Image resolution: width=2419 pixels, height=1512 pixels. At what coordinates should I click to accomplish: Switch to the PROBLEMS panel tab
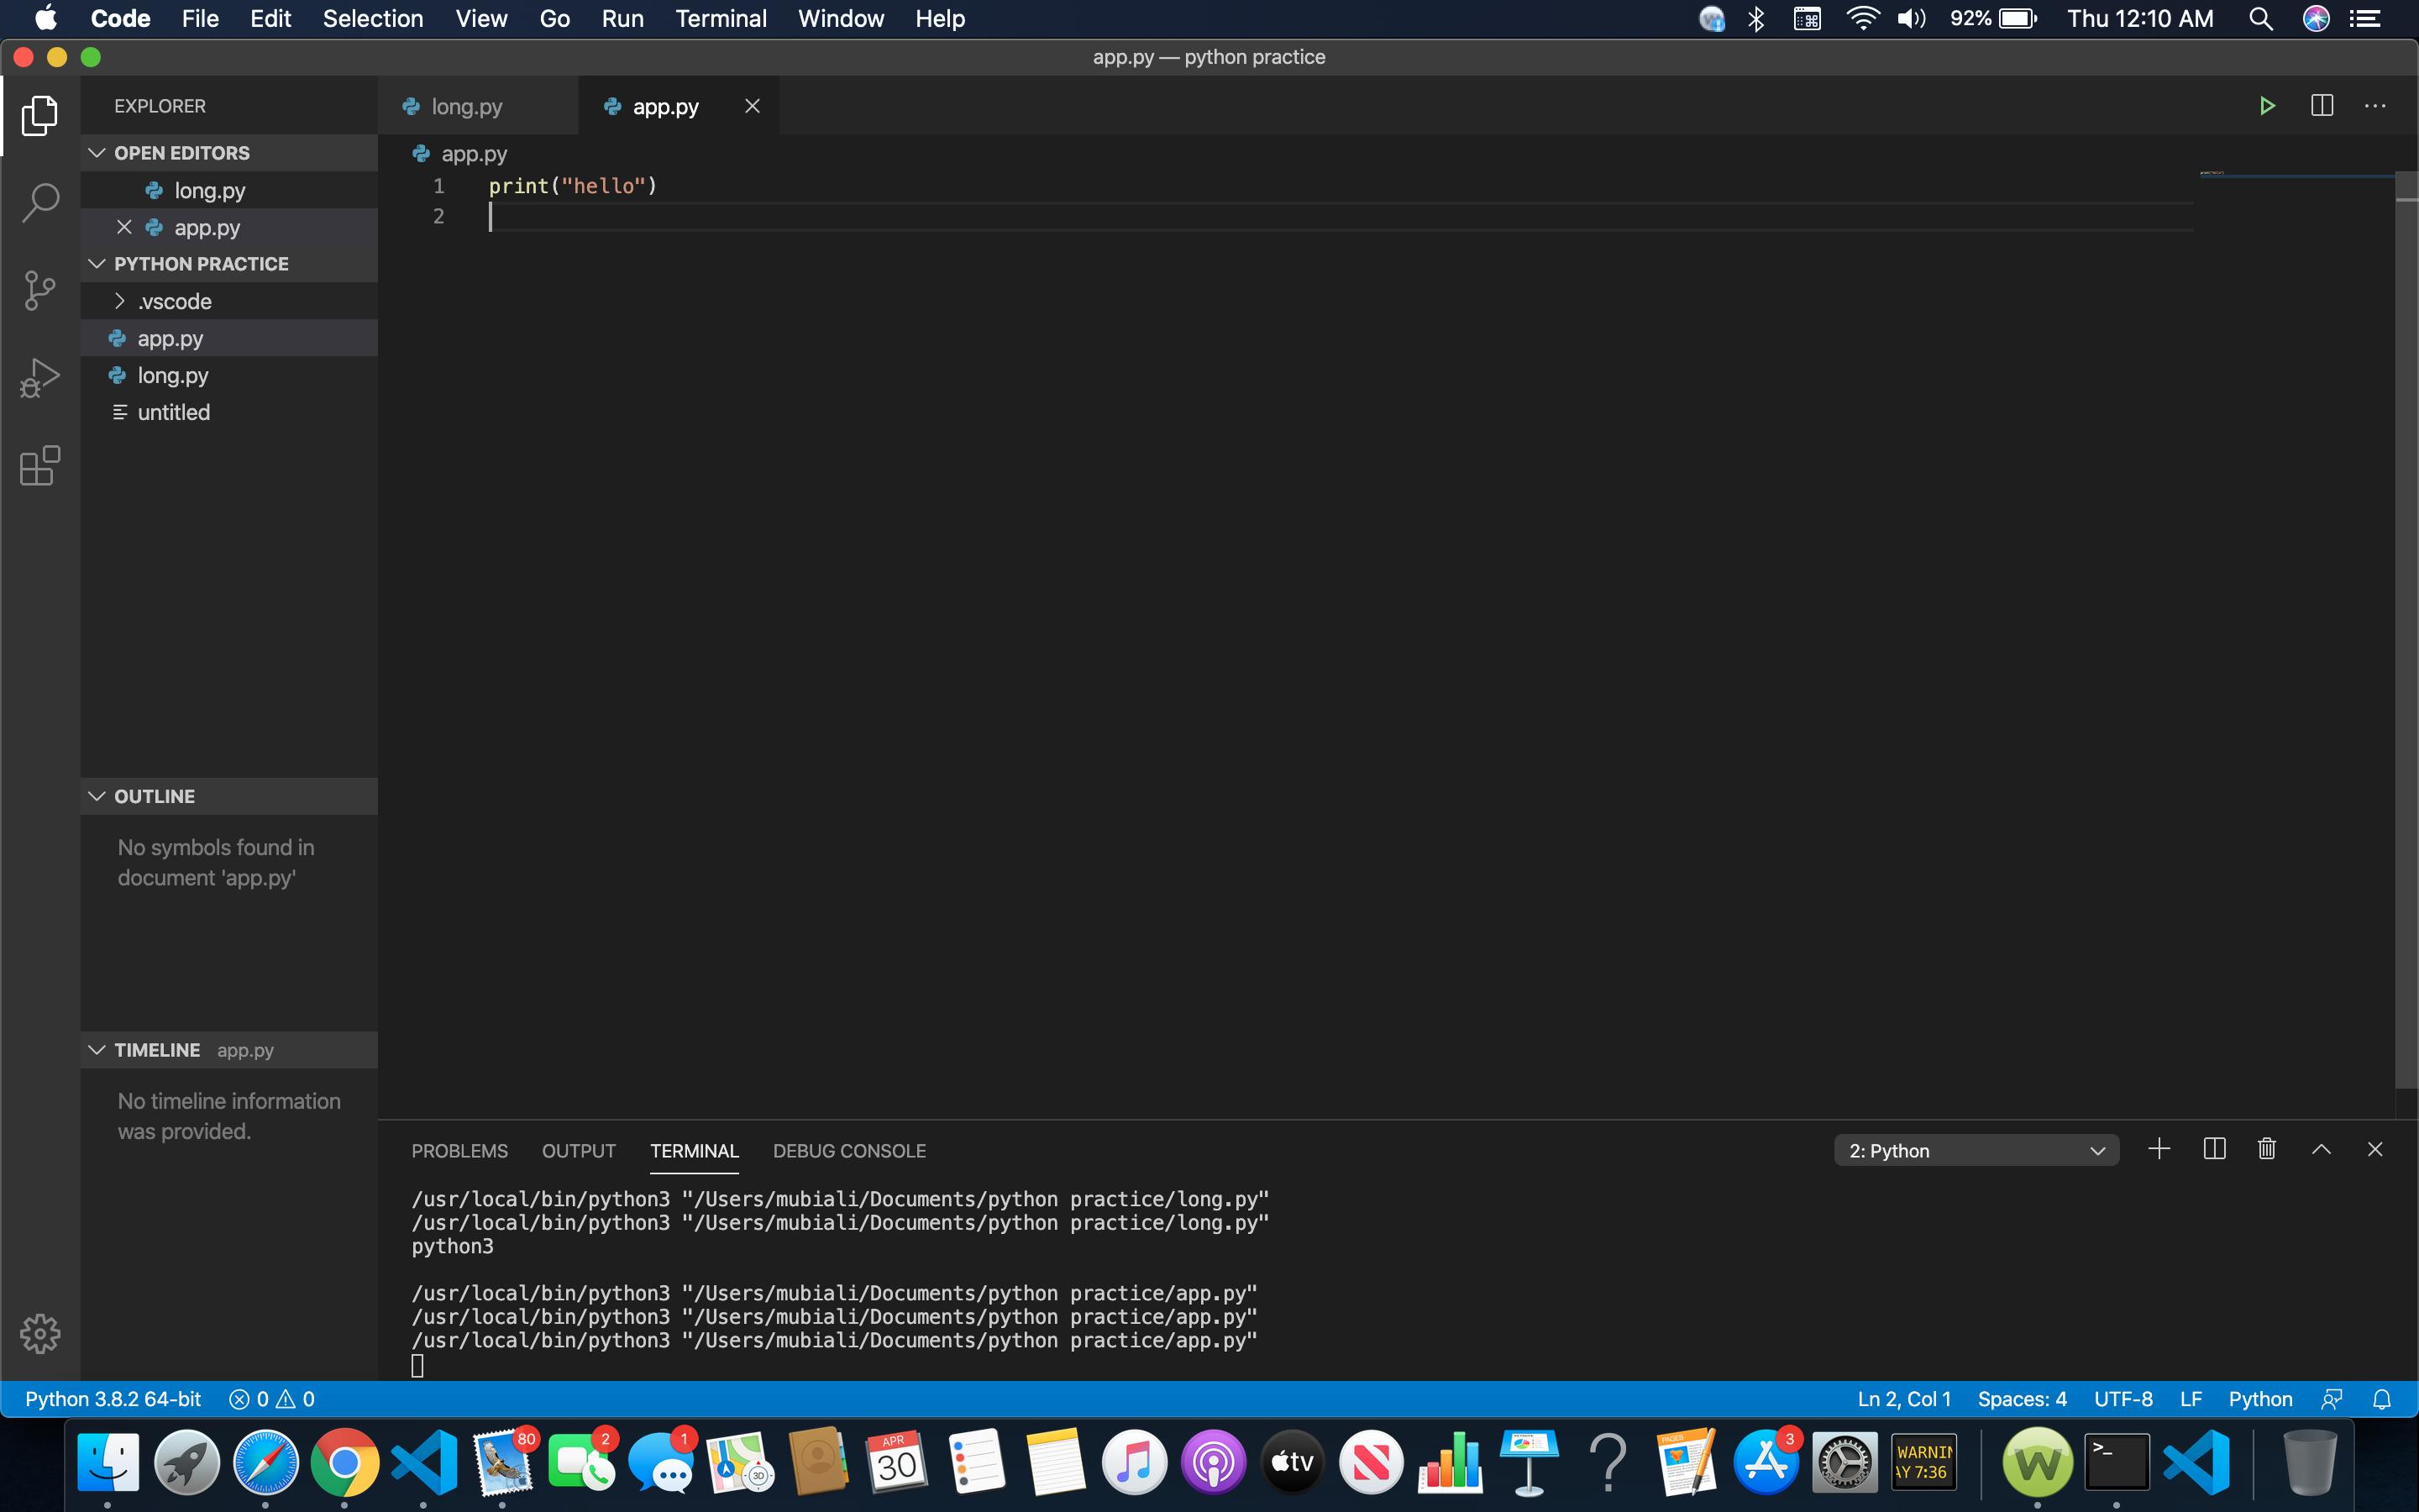point(459,1151)
